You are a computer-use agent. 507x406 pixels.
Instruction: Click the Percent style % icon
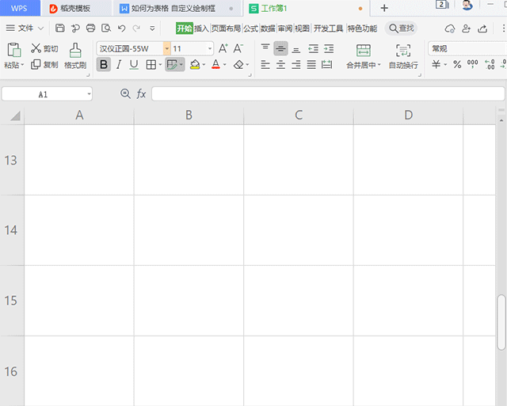[457, 64]
